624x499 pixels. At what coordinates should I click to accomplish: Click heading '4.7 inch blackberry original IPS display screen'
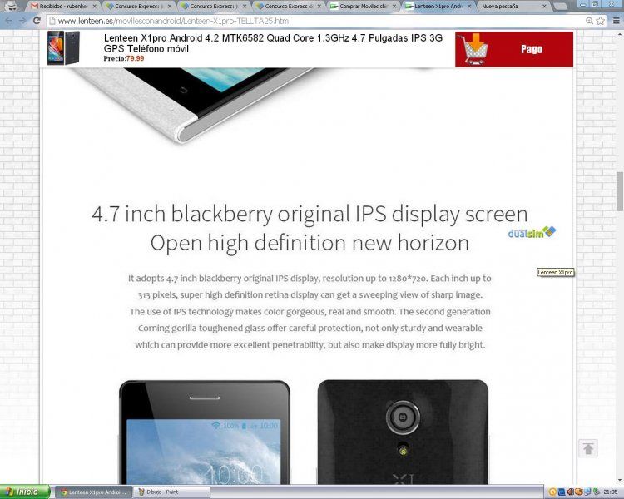pos(310,214)
